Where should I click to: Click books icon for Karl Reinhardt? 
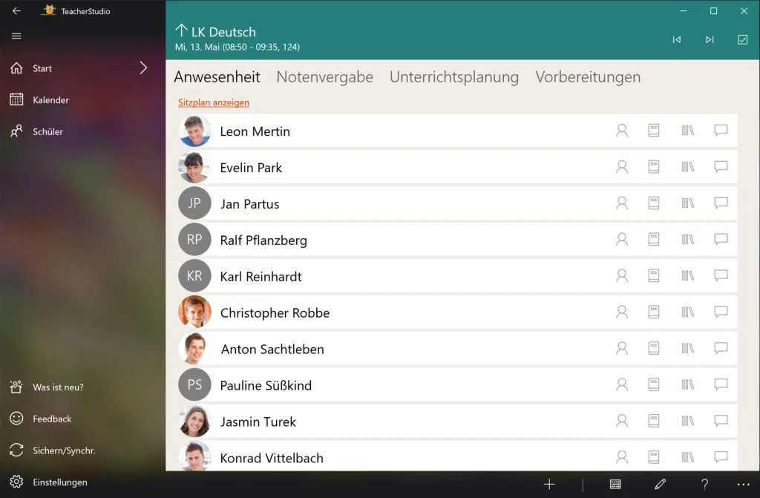click(688, 275)
